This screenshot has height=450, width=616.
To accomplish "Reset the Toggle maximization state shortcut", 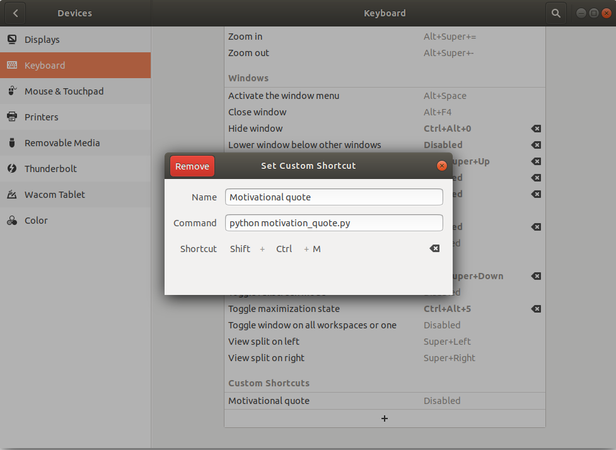I will [x=535, y=309].
